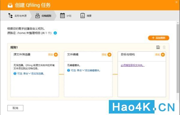Click the 目标与结构 panel title
The height and width of the screenshot is (115, 180).
coord(128,54)
